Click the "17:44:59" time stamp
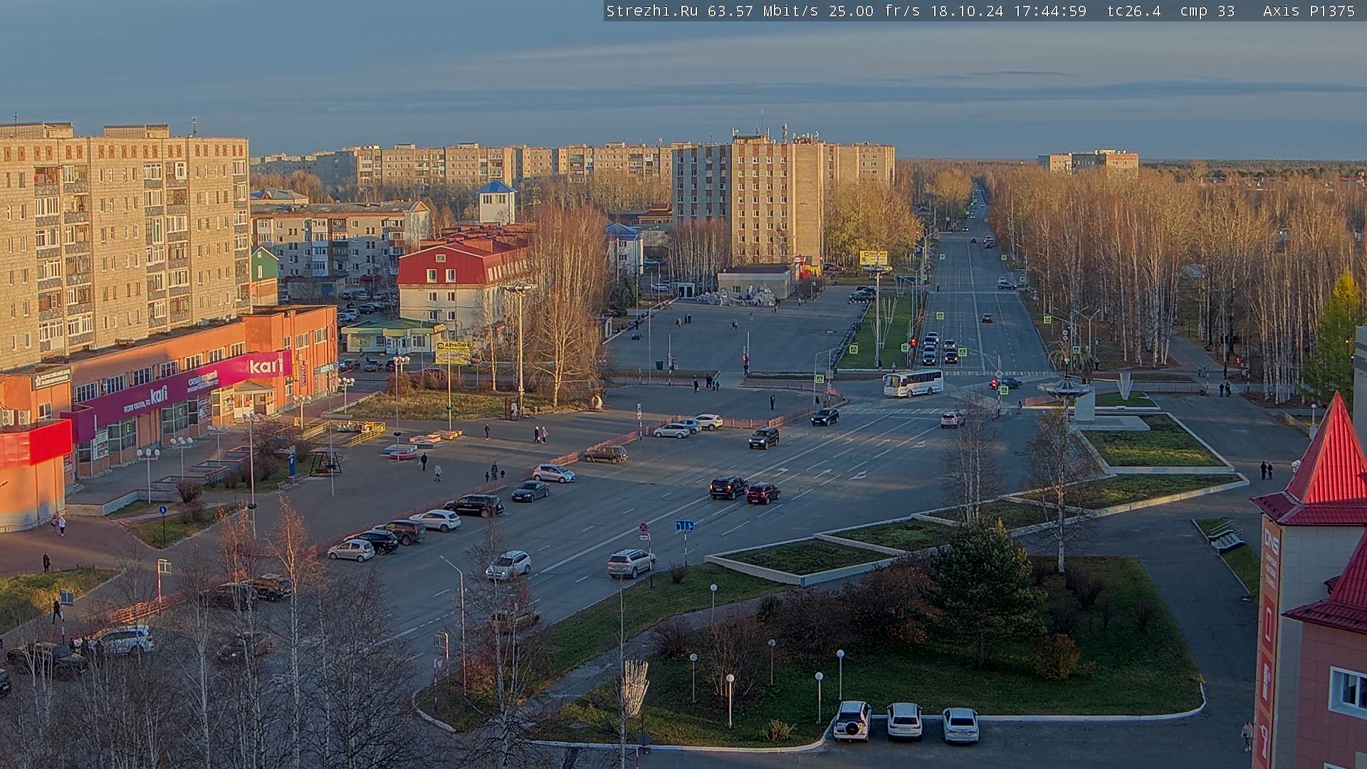This screenshot has width=1367, height=769. [1051, 11]
